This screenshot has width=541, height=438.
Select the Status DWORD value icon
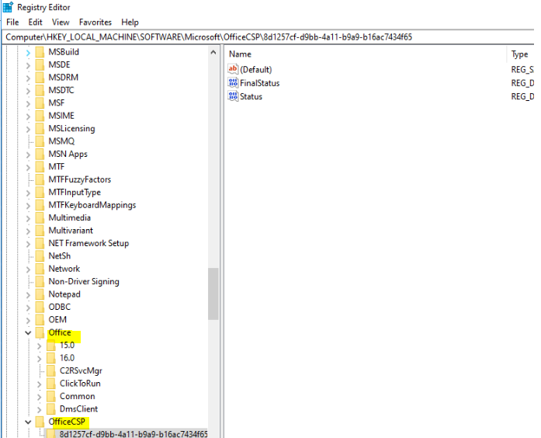coord(233,96)
